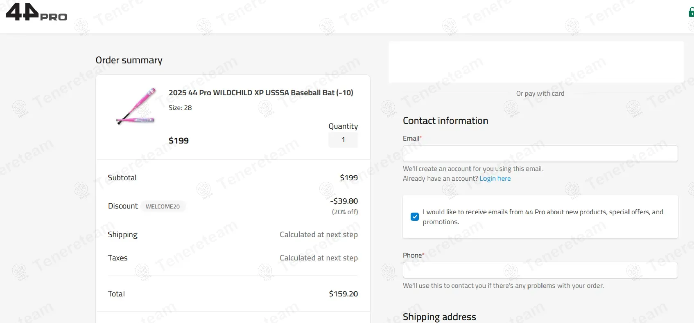The image size is (694, 323).
Task: Click the $159.20 order total
Action: pyautogui.click(x=343, y=294)
